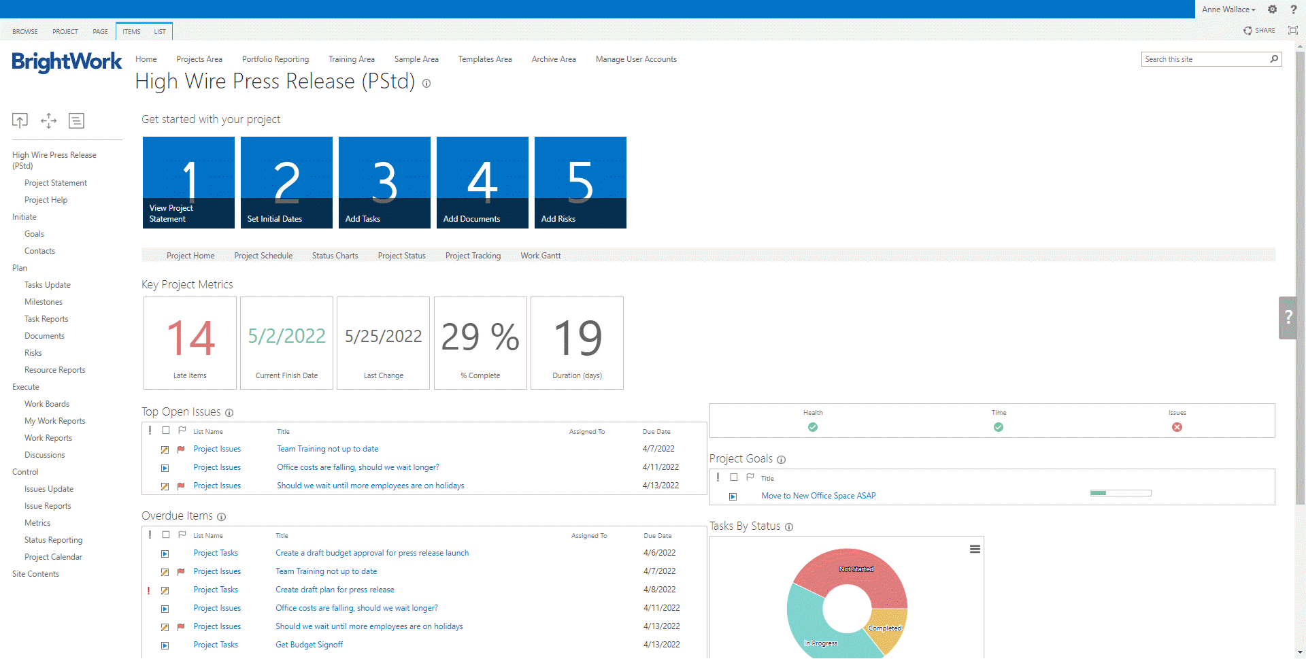Open the Get Budget Signoff task link
The height and width of the screenshot is (659, 1306).
(309, 645)
